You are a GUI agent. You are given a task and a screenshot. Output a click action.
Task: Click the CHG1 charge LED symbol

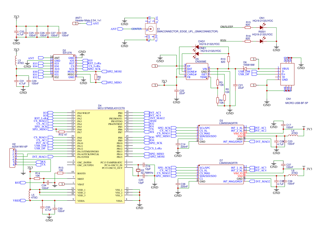196,49
